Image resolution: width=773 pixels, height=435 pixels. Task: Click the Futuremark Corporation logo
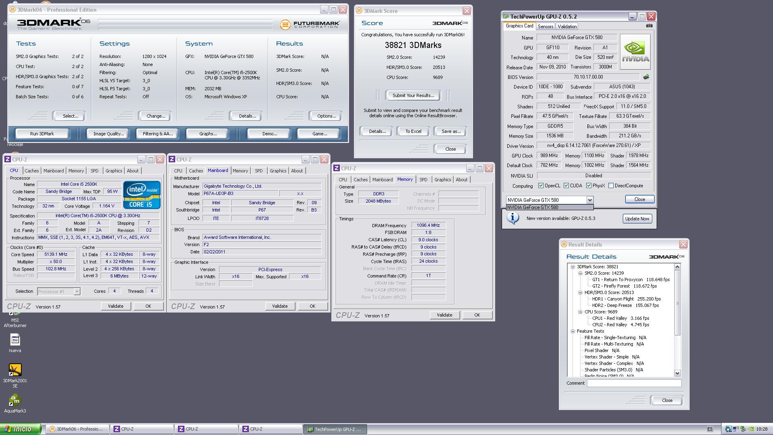tap(310, 25)
